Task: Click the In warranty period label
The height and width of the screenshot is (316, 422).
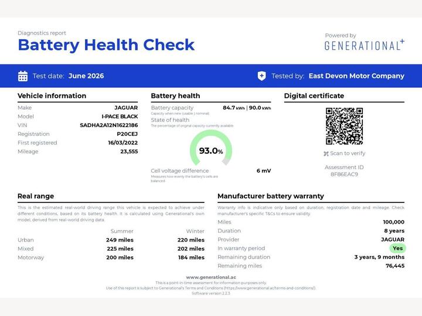Action: [x=241, y=249]
